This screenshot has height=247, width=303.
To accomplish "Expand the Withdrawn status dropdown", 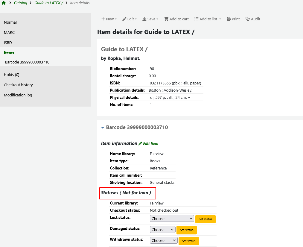I will (x=163, y=240).
